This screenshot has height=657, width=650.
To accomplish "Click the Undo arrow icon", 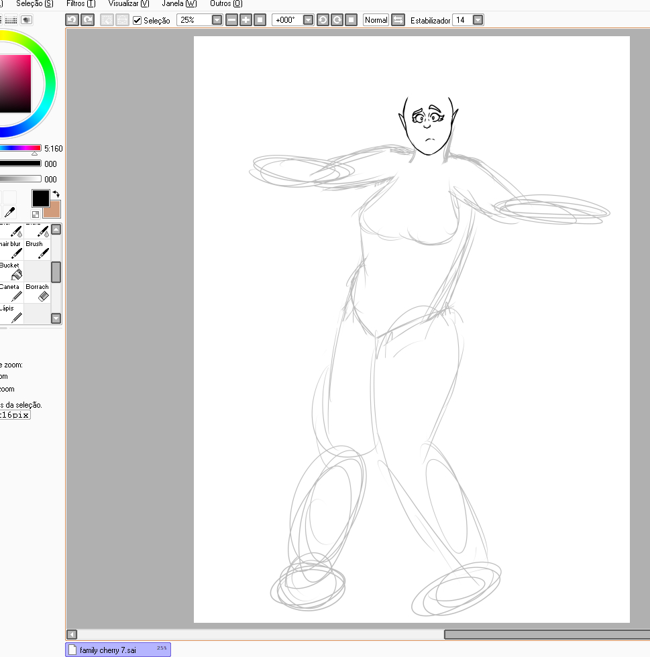I will [x=72, y=20].
